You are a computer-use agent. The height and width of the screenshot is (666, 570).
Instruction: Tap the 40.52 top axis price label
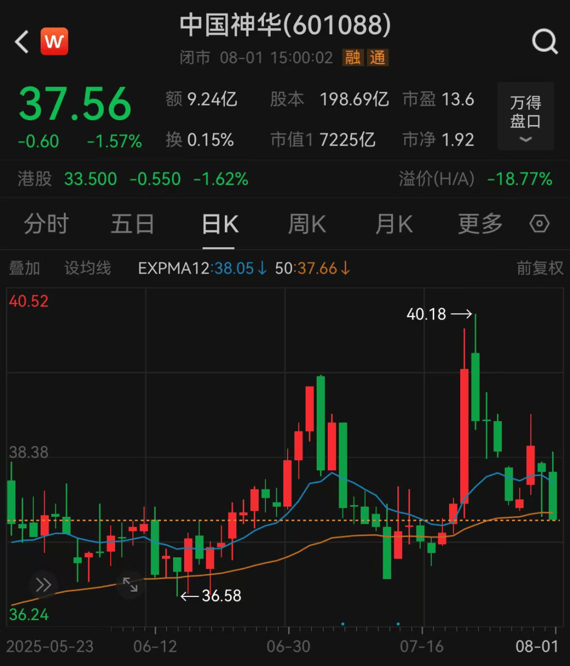(28, 301)
